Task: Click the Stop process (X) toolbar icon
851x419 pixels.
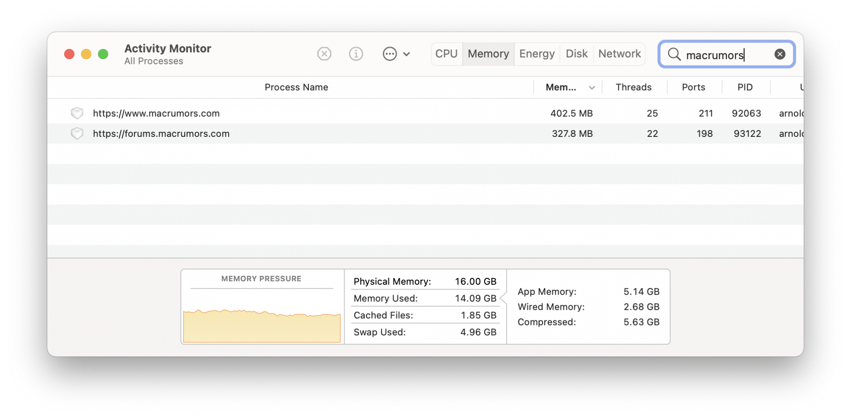Action: coord(324,54)
